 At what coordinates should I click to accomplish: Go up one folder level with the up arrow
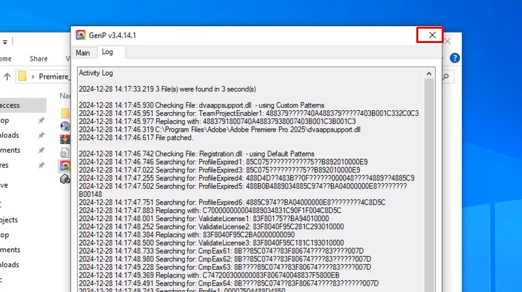(x=7, y=77)
